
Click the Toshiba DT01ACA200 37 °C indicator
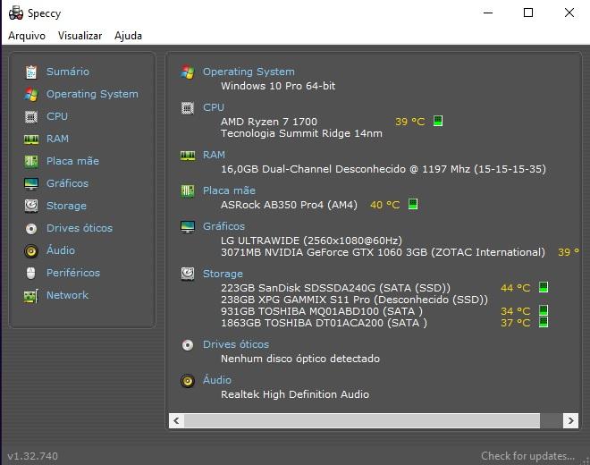point(543,322)
